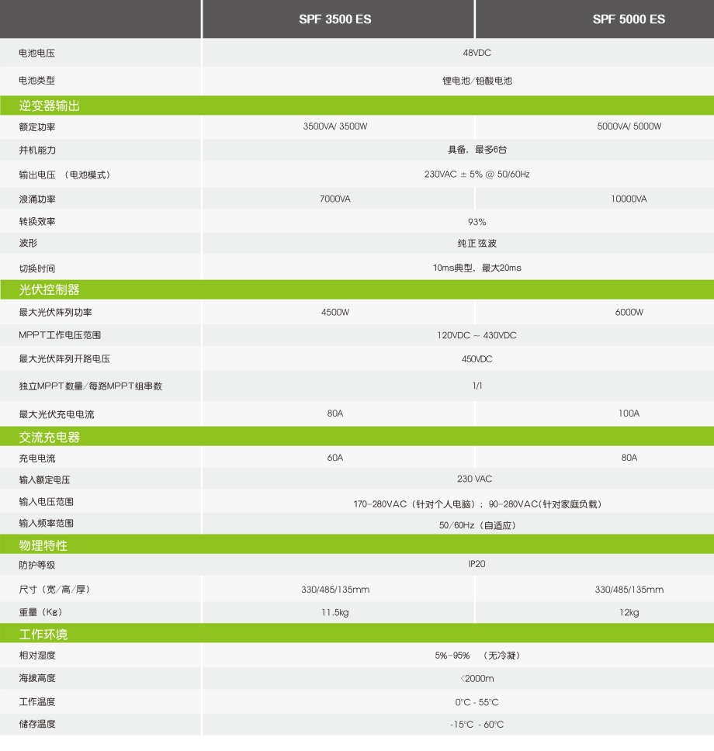Image resolution: width=714 pixels, height=751 pixels.
Task: Select the 储存温度 row label
Action: 37,724
